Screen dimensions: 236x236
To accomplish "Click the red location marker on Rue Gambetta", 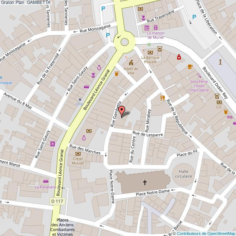I will (122, 111).
